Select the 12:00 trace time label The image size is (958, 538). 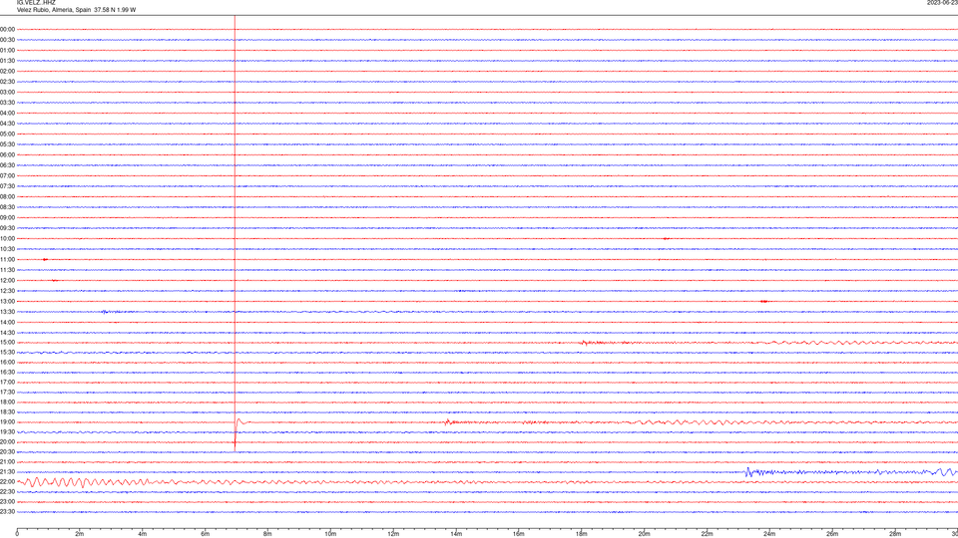pos(7,281)
